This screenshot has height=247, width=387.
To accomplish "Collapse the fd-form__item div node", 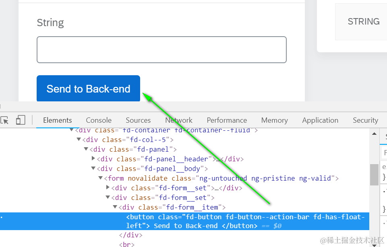I will tap(115, 207).
